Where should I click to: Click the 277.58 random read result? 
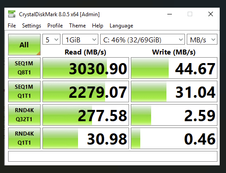click(86, 115)
